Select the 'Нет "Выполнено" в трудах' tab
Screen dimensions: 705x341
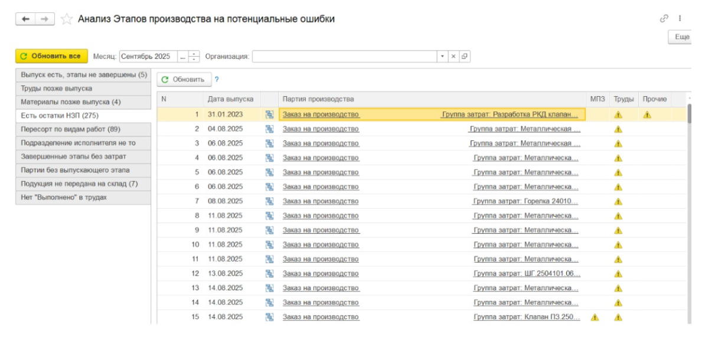(x=84, y=197)
